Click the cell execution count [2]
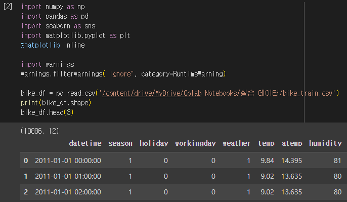The image size is (347, 202). (x=8, y=7)
